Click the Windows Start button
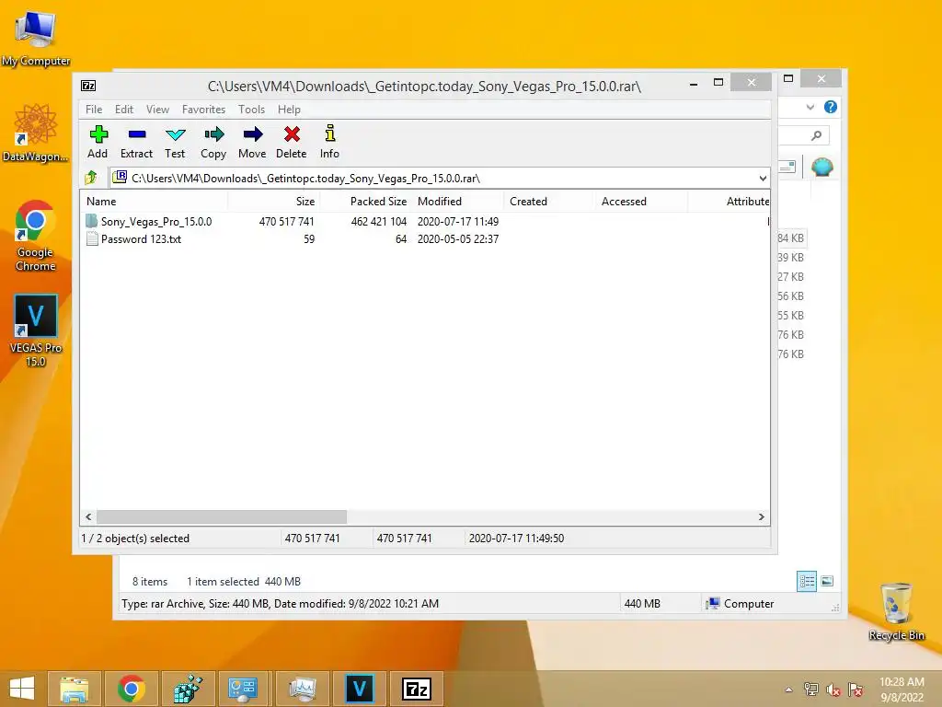 tap(22, 689)
